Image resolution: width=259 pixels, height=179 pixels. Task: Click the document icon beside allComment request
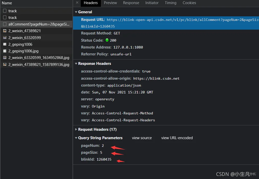click(x=5, y=24)
